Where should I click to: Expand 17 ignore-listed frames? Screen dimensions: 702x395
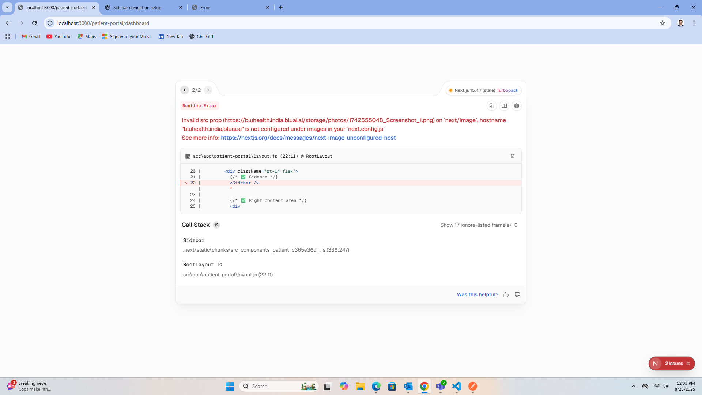[479, 225]
